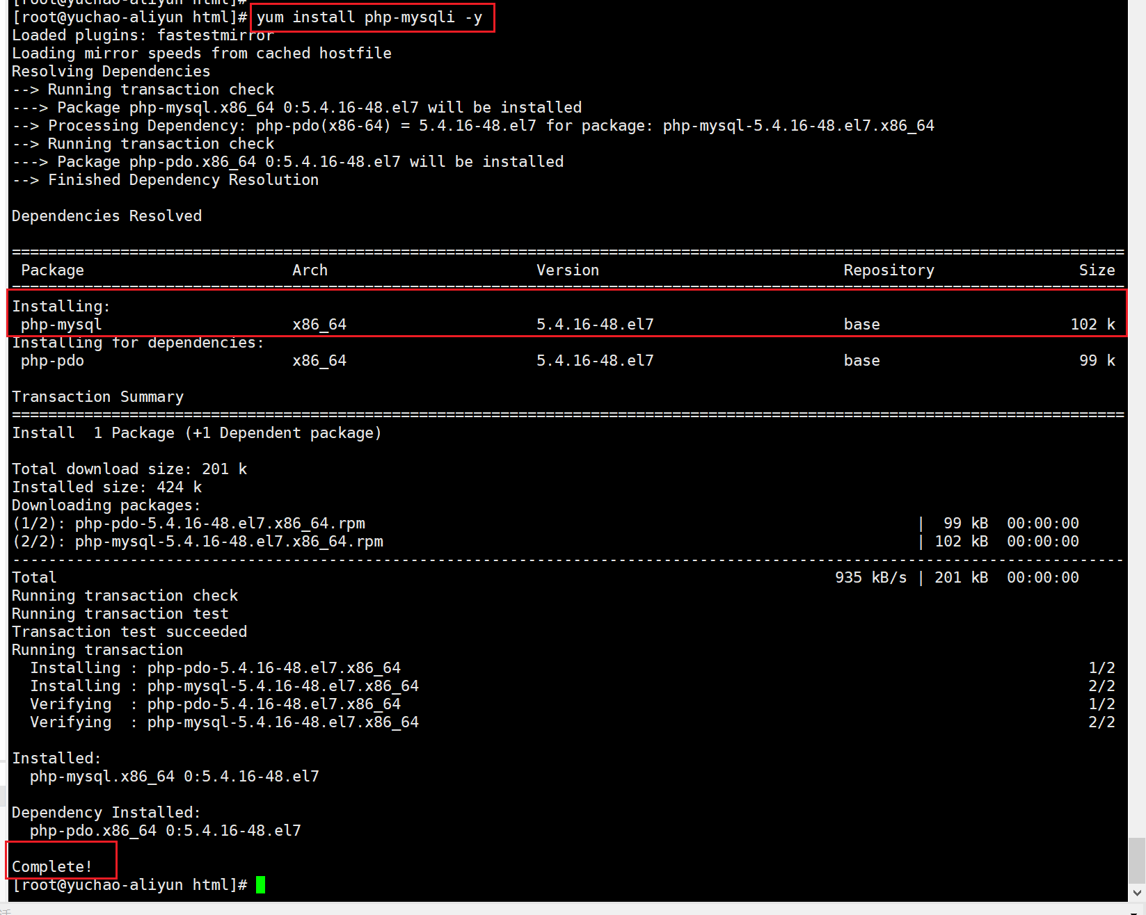
Task: Click the 'Package' column header
Action: click(x=52, y=270)
